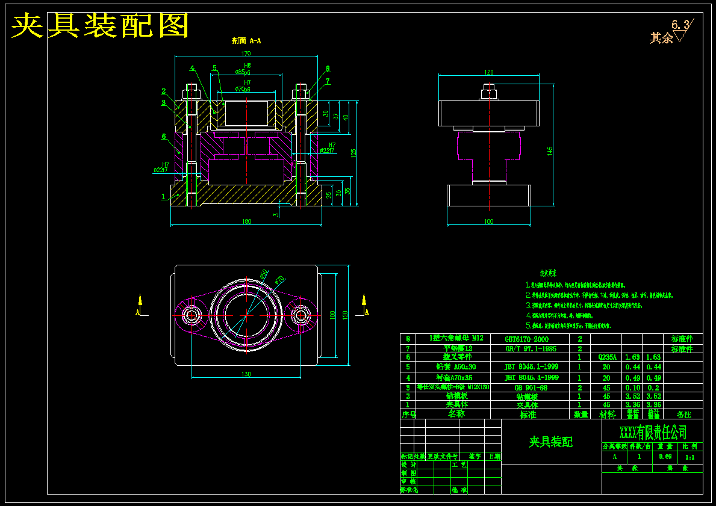Screen dimensions: 716x506
Task: Click technical requirement line 1
Action: 575,285
